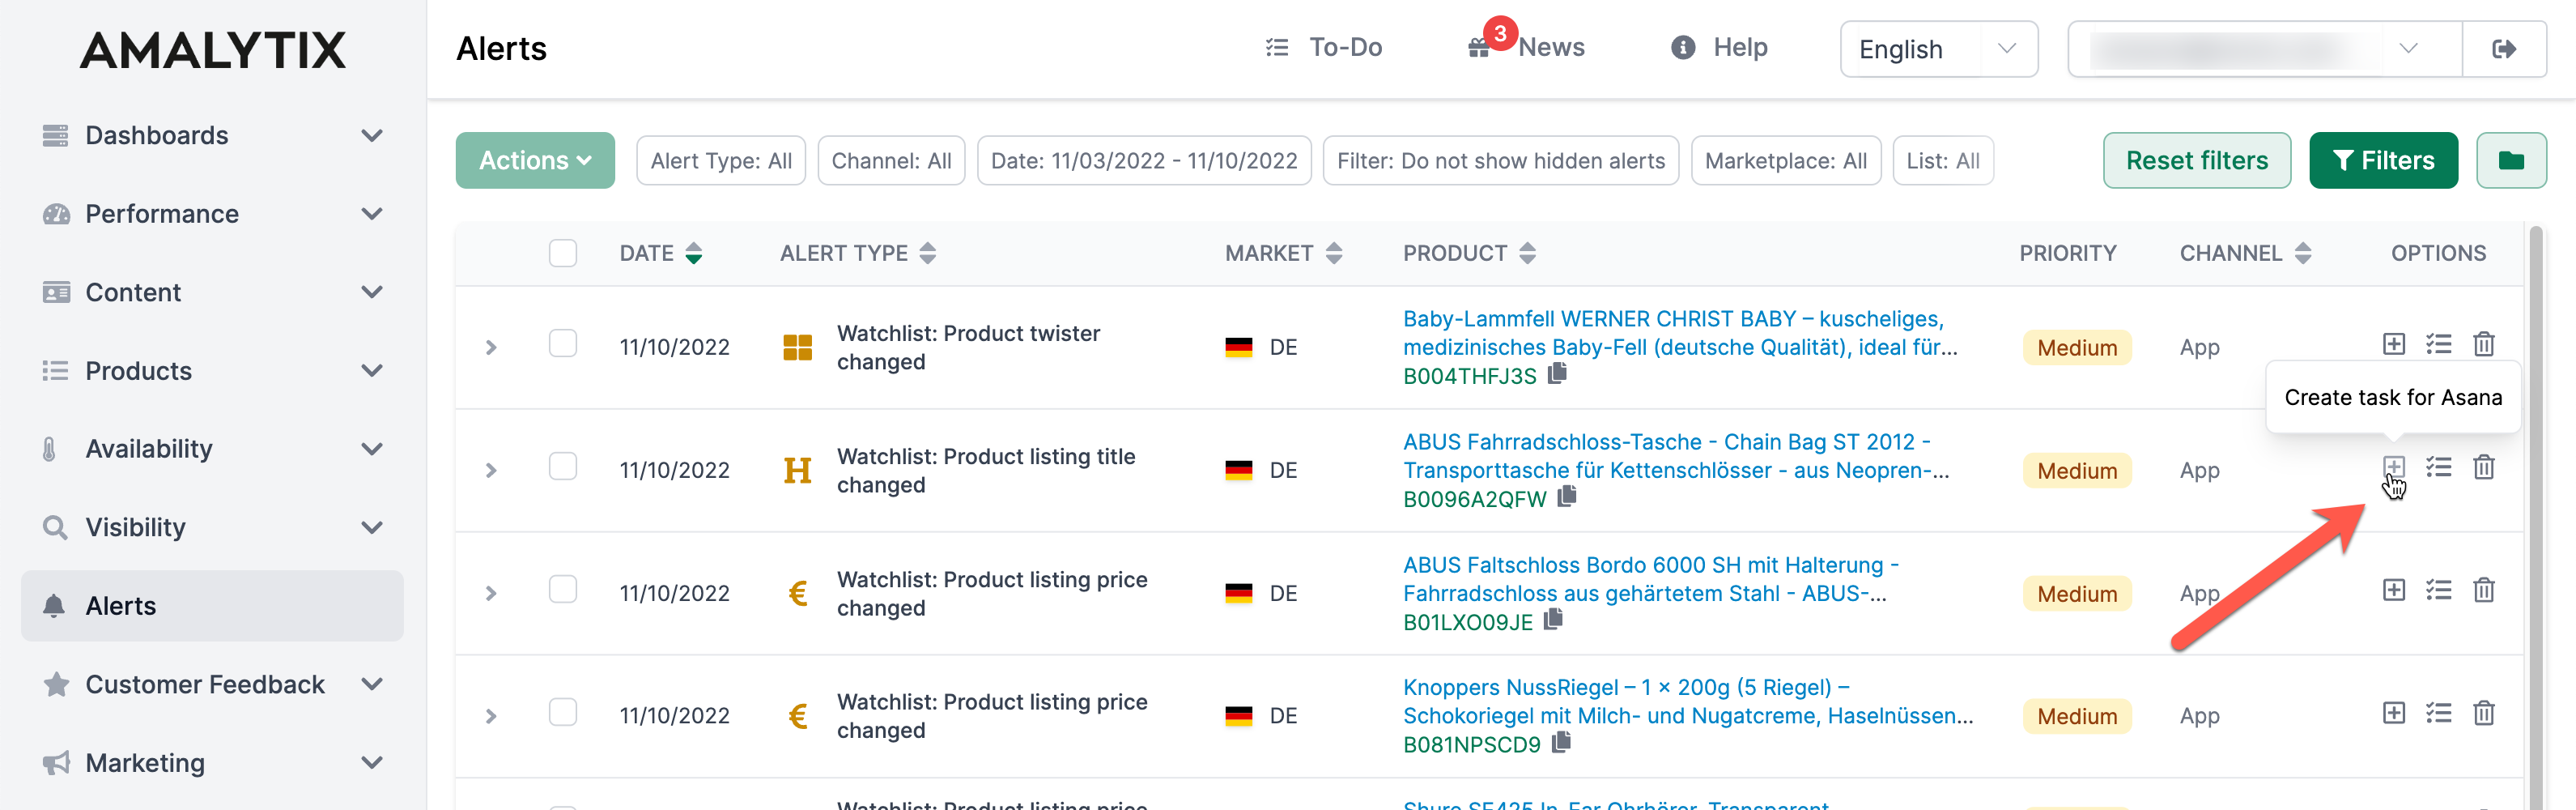Image resolution: width=2576 pixels, height=810 pixels.
Task: Sort alerts by Alert Type column
Action: click(x=928, y=254)
